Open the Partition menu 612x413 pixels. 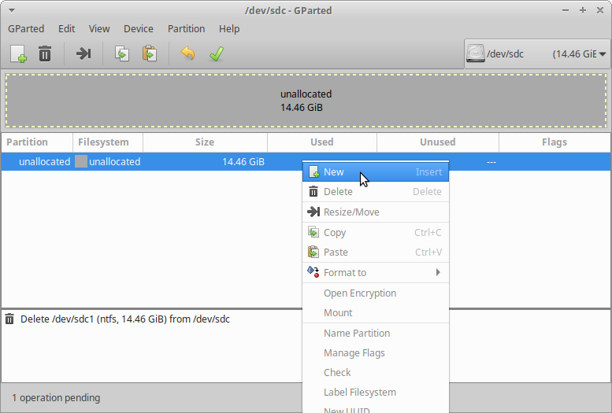pyautogui.click(x=186, y=28)
